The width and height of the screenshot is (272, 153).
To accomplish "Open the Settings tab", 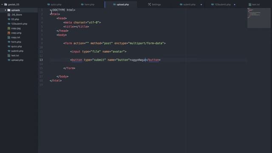I will (x=154, y=5).
